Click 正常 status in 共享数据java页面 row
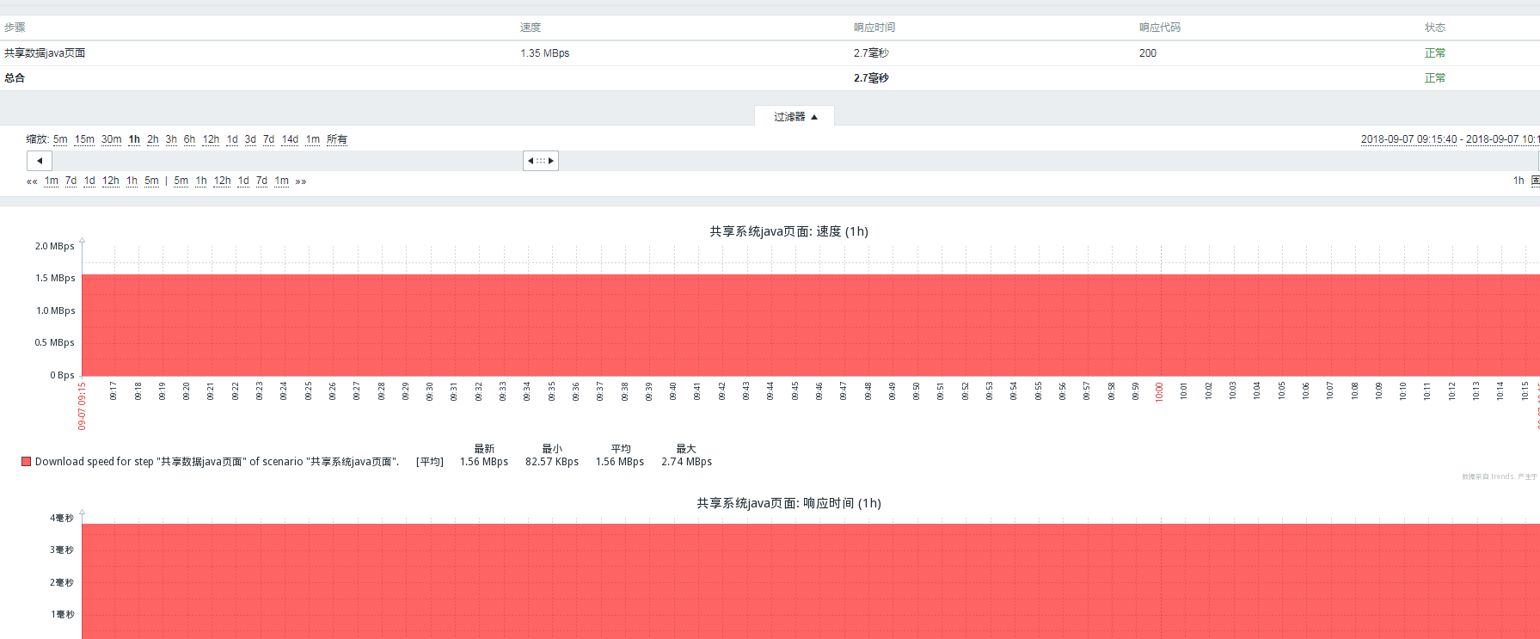The height and width of the screenshot is (639, 1540). point(1435,53)
